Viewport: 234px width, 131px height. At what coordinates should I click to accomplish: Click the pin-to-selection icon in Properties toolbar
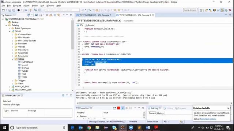click(x=114, y=108)
